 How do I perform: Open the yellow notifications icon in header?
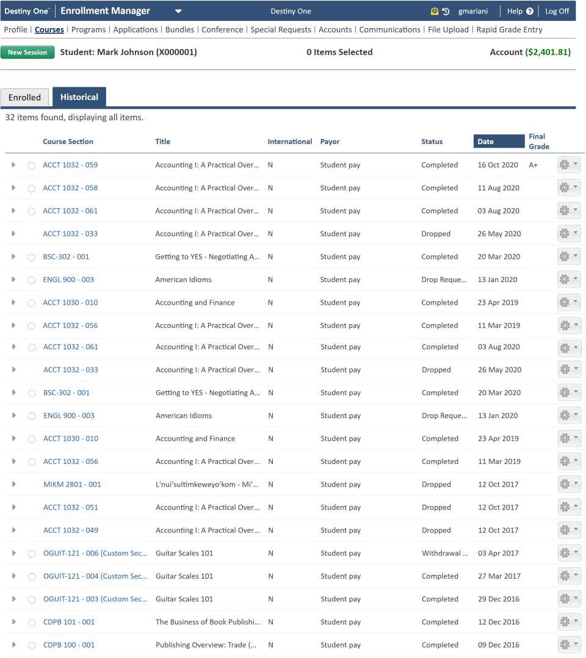click(435, 12)
